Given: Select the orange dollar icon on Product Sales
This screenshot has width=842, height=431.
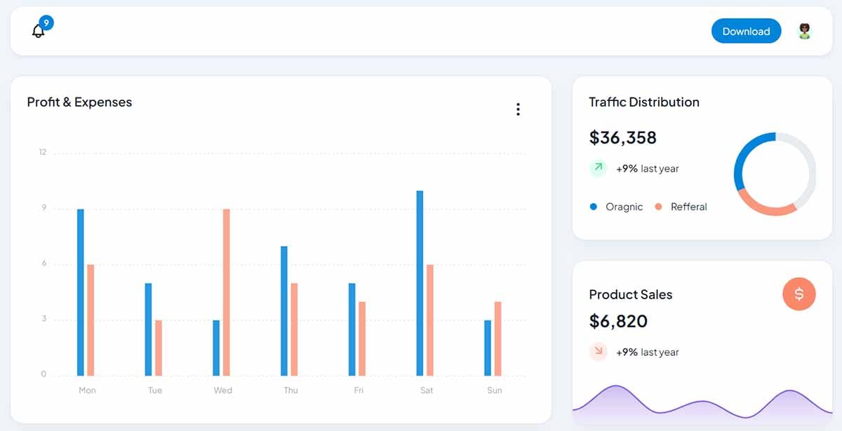Looking at the screenshot, I should [799, 294].
